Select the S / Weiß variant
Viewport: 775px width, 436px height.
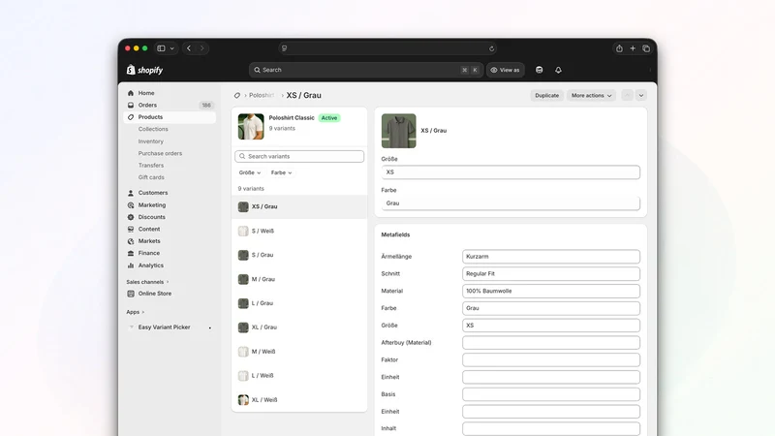(299, 231)
